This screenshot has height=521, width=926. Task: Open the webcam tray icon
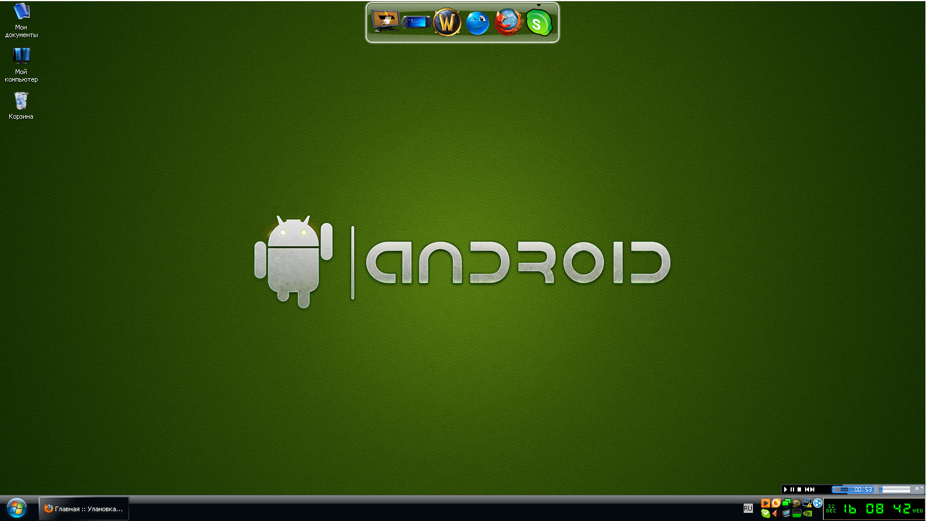pyautogui.click(x=797, y=503)
